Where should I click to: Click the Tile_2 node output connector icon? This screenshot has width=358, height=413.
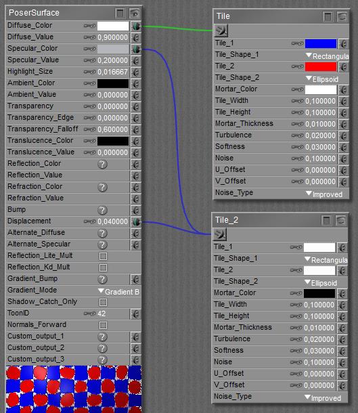coord(219,234)
